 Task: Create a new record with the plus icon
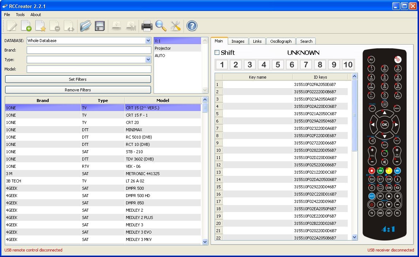[x=26, y=26]
